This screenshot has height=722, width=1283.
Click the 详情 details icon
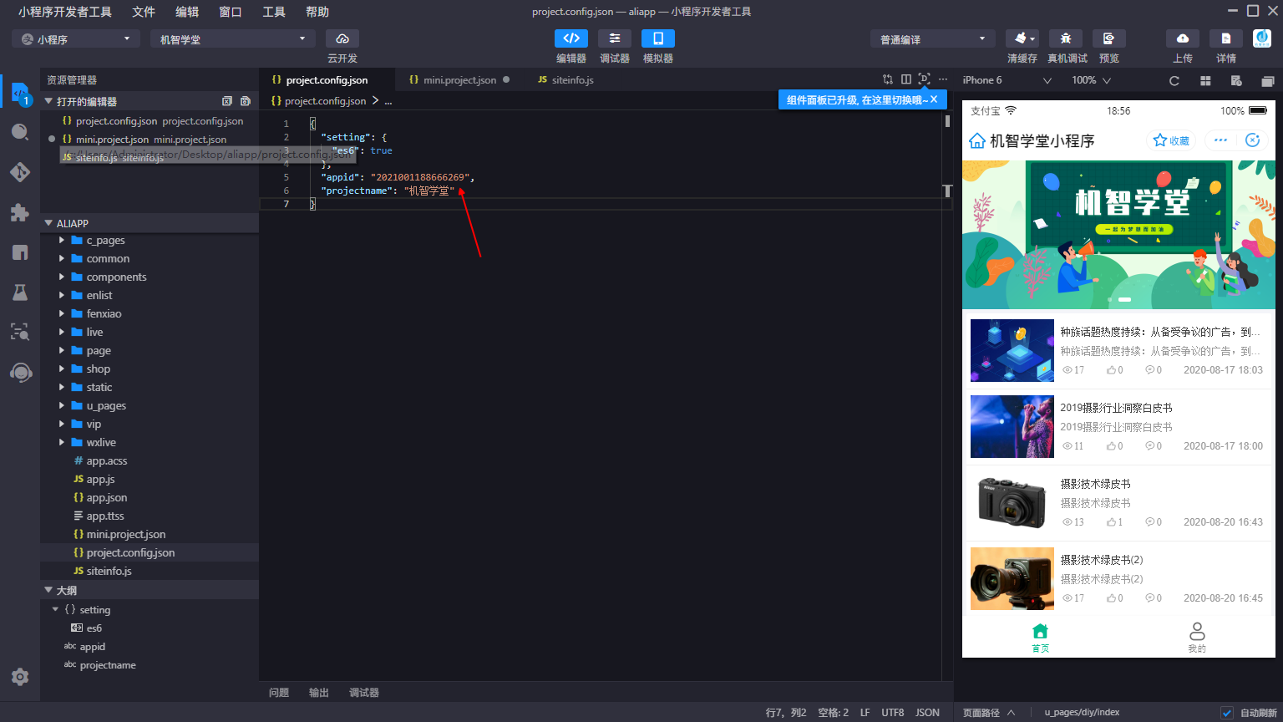[1226, 38]
